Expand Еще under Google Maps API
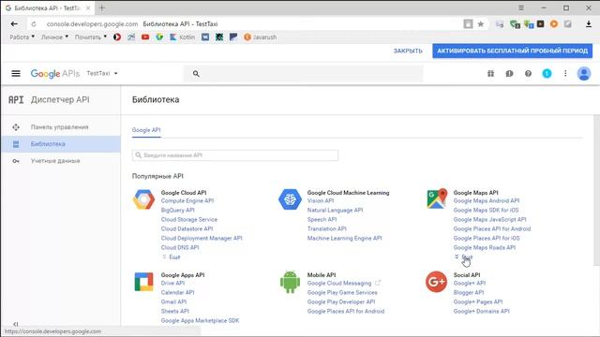 point(463,256)
